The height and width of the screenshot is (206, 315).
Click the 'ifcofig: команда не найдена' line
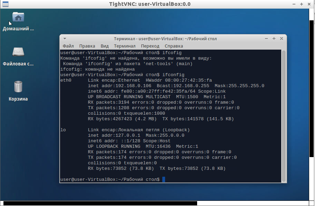98,69
